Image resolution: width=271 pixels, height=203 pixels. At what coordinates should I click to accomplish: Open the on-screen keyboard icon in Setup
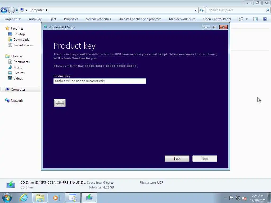click(x=60, y=103)
